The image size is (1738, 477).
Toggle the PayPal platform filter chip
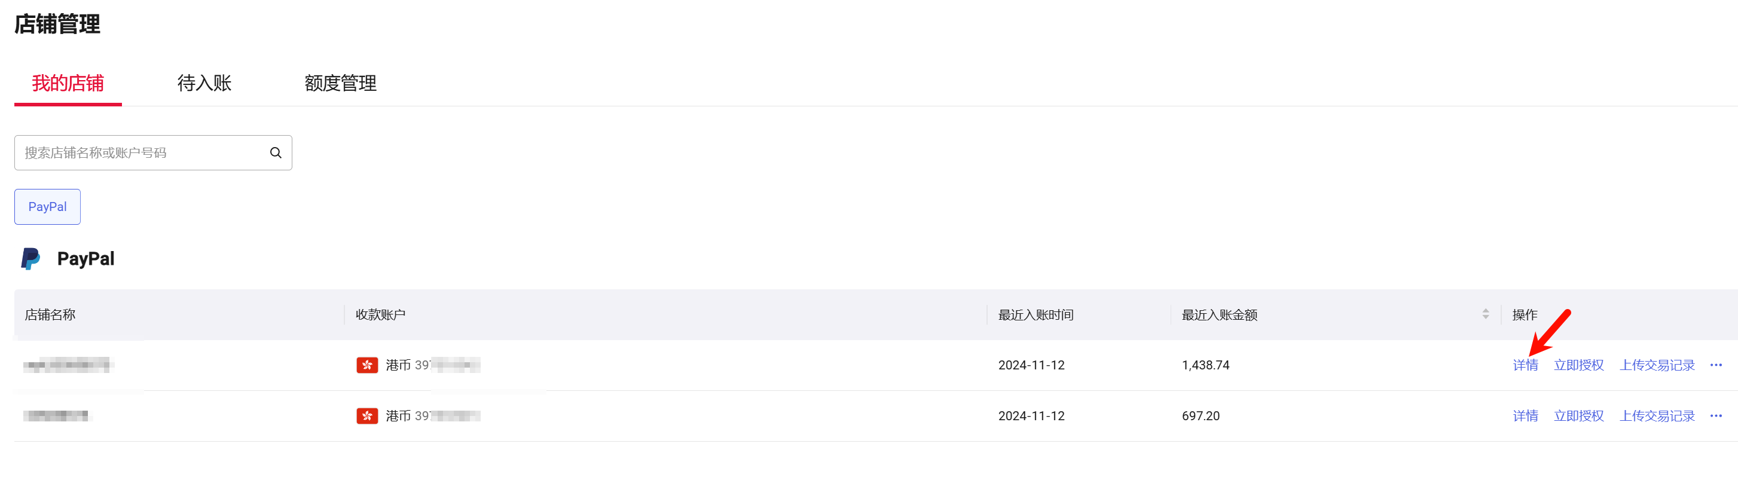coord(47,206)
